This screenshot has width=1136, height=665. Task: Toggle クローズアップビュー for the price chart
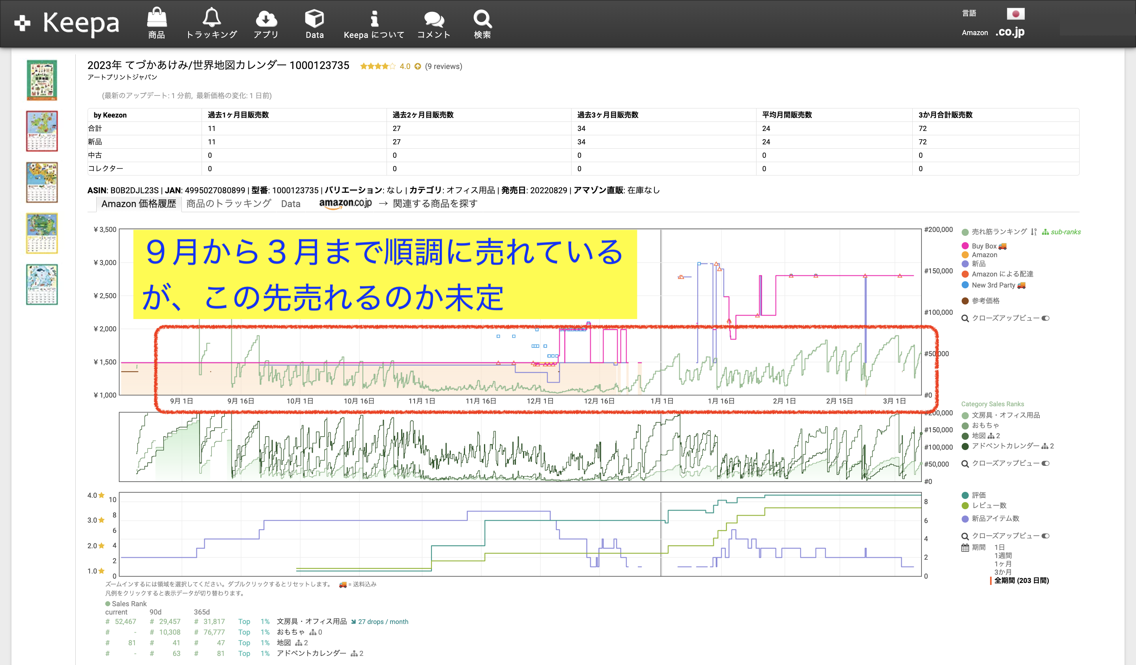click(x=1045, y=318)
